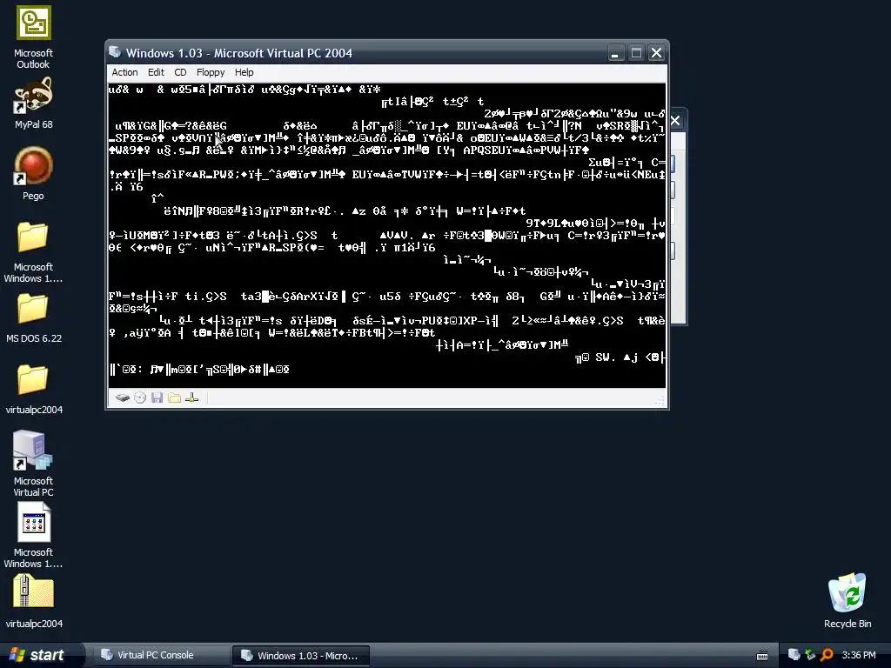The width and height of the screenshot is (891, 668).
Task: Click the floppy disk icon in status bar
Action: (157, 397)
